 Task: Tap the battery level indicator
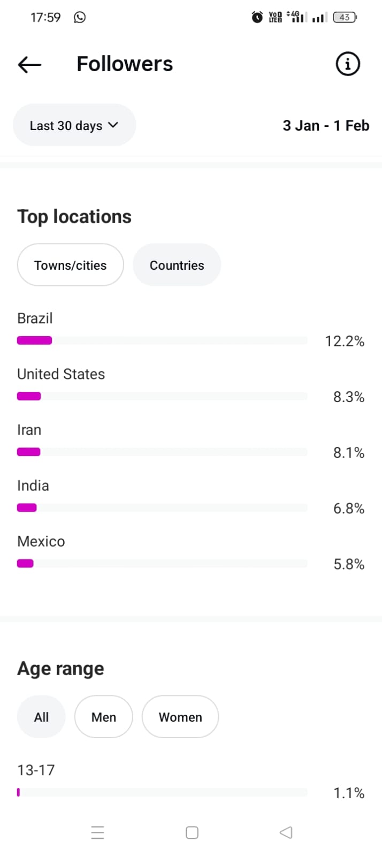[x=345, y=18]
